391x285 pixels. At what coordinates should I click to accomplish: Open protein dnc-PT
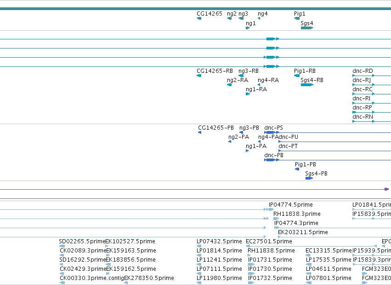[288, 146]
